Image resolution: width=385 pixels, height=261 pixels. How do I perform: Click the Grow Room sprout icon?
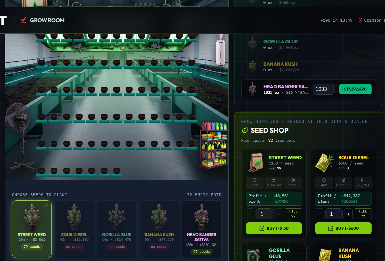[x=24, y=20]
